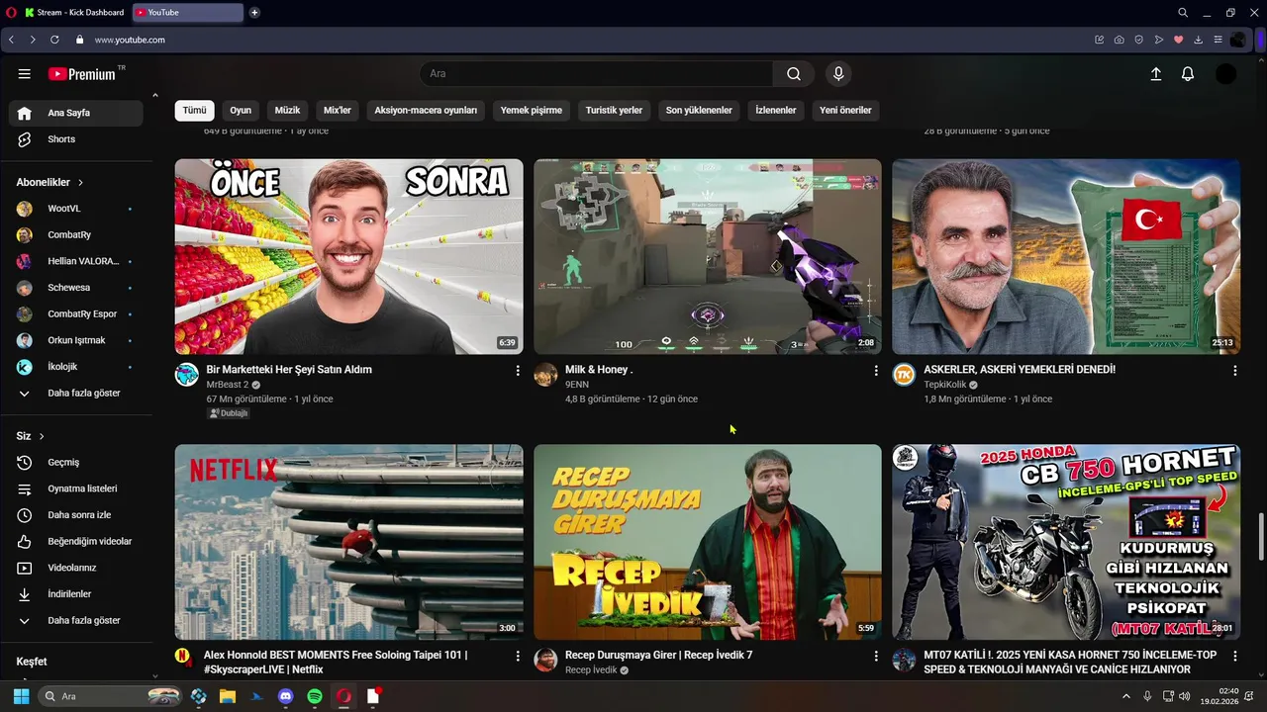Screen dimensions: 1267x712
Task: Open more options for Alex Honnold video
Action: click(517, 656)
